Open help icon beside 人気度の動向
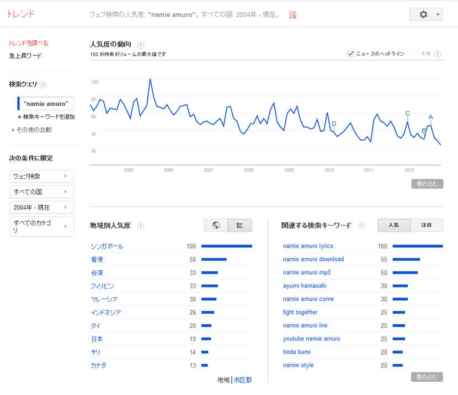Screen dimensions: 458x395 (141, 45)
